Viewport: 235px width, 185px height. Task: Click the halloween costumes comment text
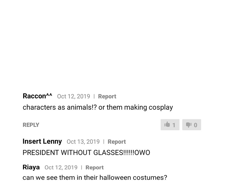(x=95, y=178)
